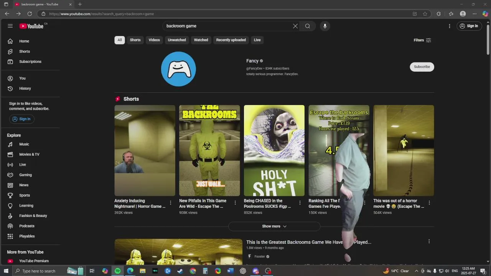Subscribe to Fancy channel
The image size is (491, 276).
tap(422, 67)
